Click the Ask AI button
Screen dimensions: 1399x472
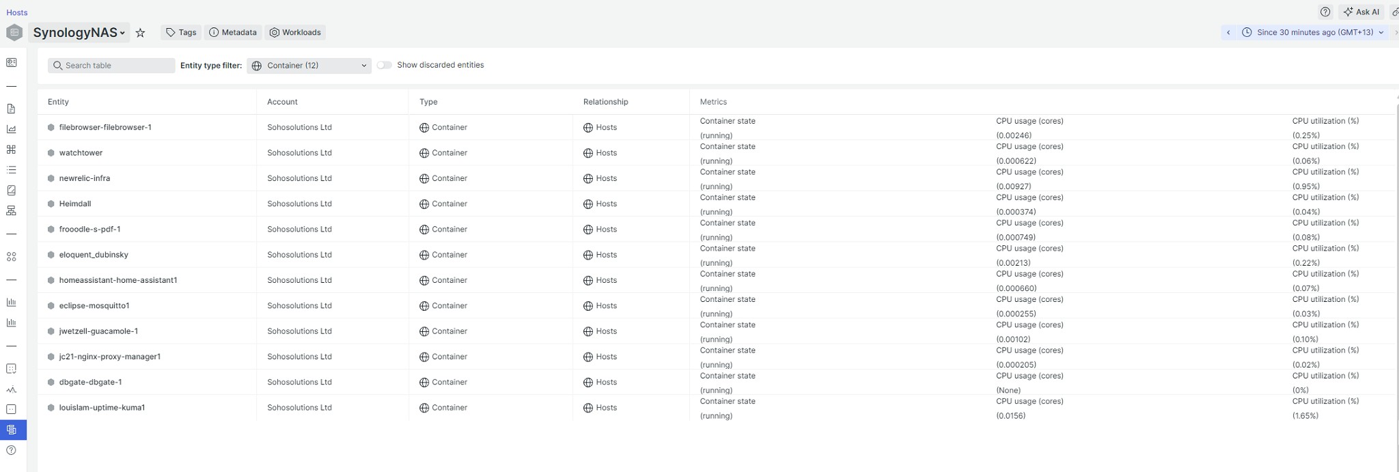1360,12
